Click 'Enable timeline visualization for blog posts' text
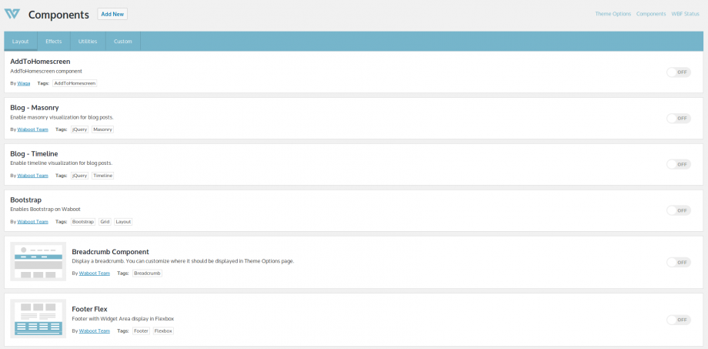This screenshot has width=708, height=349. [x=61, y=163]
